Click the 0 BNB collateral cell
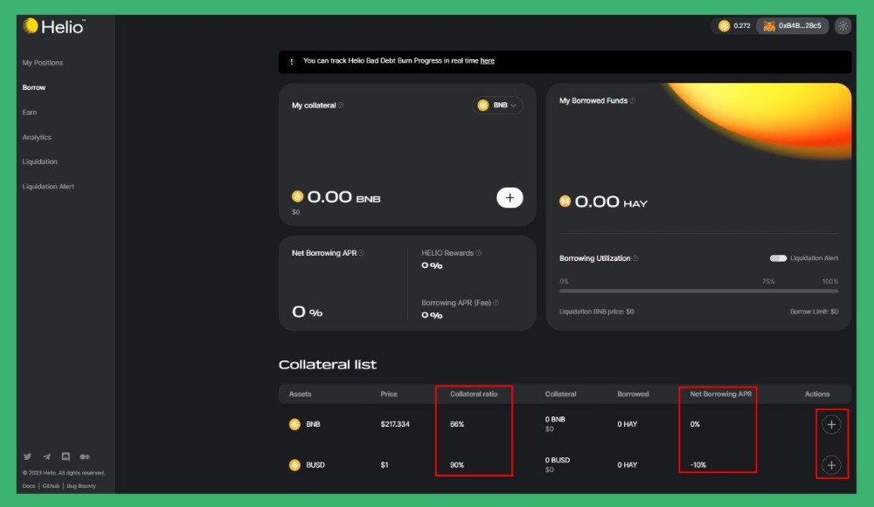Viewport: 874px width, 507px height. 555,423
